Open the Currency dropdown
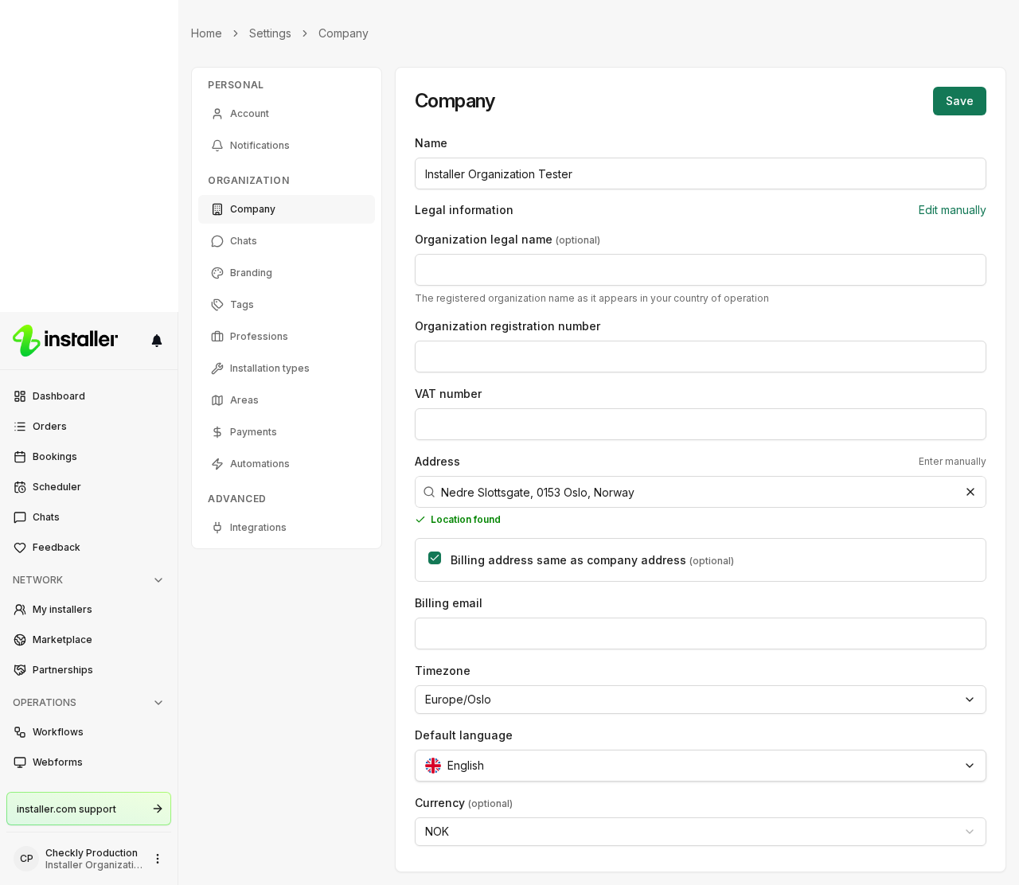1019x885 pixels. click(x=701, y=832)
